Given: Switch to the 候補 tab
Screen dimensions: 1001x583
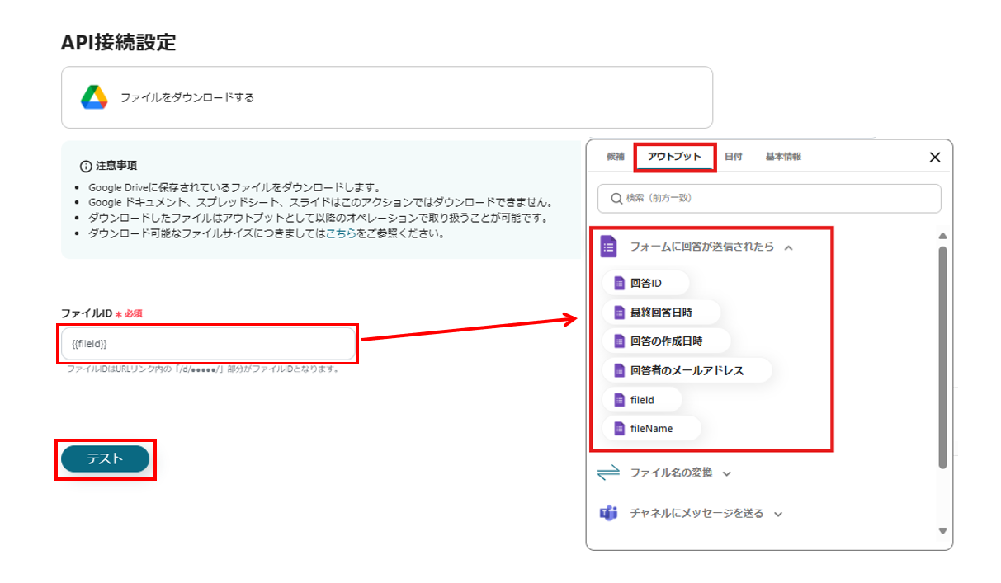Looking at the screenshot, I should click(x=616, y=157).
